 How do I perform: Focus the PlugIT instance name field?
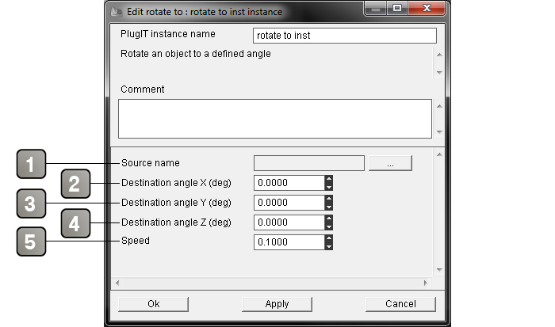click(345, 36)
